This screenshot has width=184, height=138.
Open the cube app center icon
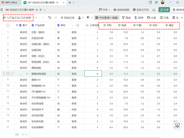[x=156, y=3]
